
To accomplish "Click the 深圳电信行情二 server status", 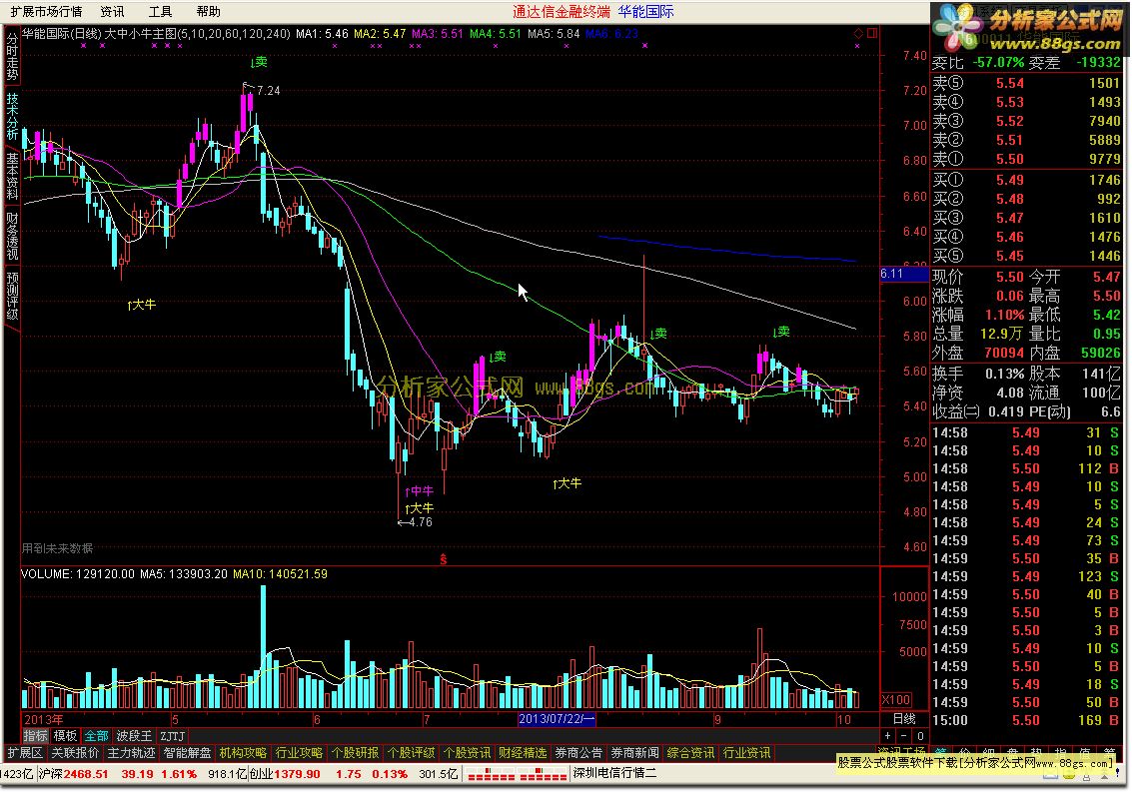I will 615,774.
